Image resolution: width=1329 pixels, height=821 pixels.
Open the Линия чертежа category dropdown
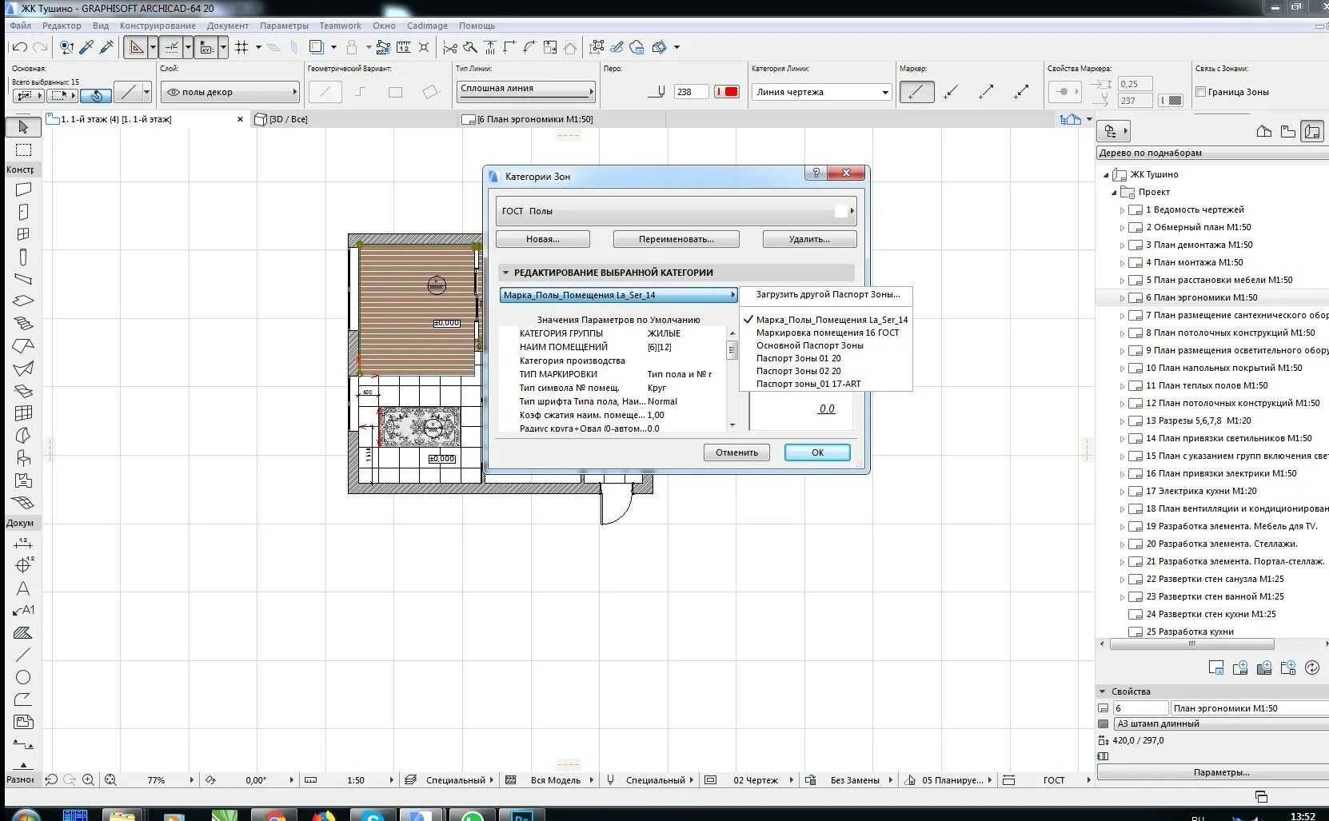[821, 92]
